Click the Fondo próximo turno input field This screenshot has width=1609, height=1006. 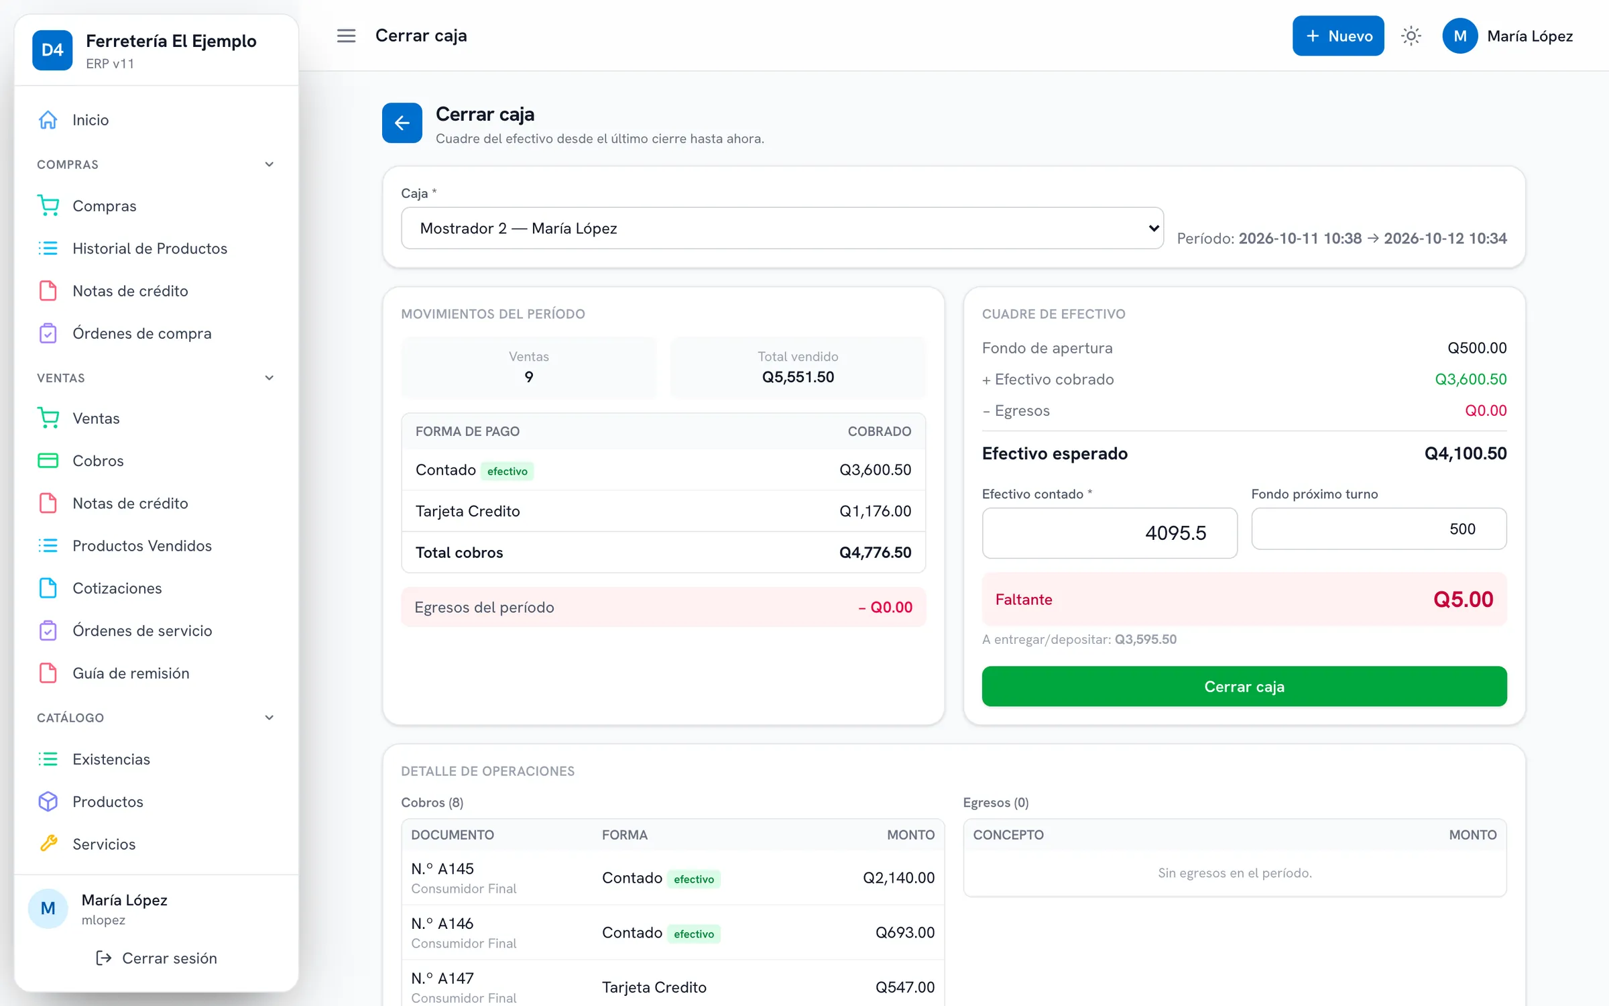click(x=1378, y=528)
